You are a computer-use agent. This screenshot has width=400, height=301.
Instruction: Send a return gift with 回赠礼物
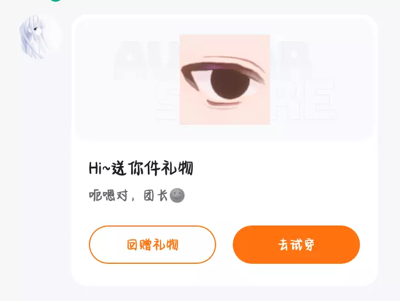(153, 244)
